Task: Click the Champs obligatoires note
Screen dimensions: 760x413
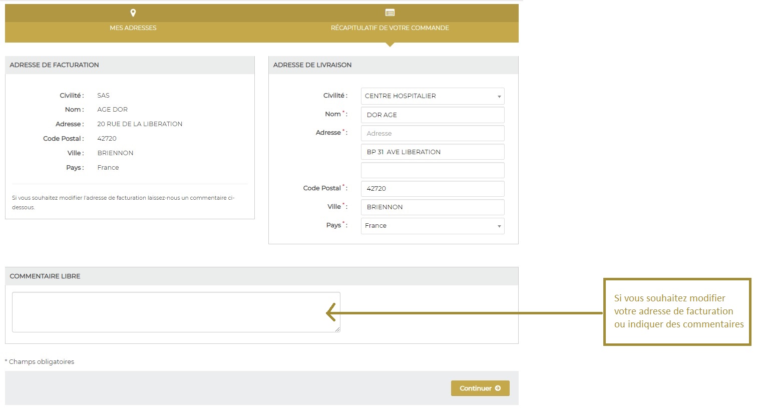Action: [x=41, y=362]
